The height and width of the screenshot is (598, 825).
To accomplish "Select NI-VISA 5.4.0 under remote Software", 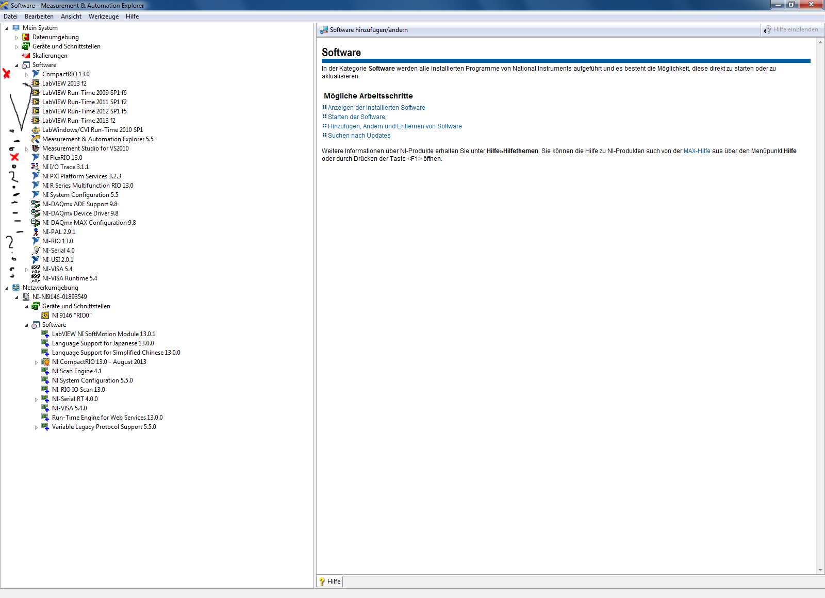I will [70, 408].
